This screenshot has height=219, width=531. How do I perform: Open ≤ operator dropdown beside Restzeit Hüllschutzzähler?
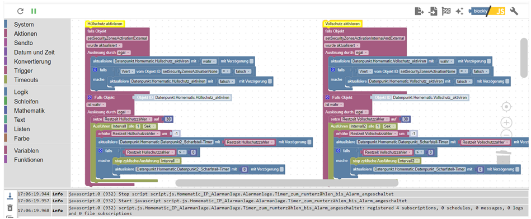[x=182, y=153]
